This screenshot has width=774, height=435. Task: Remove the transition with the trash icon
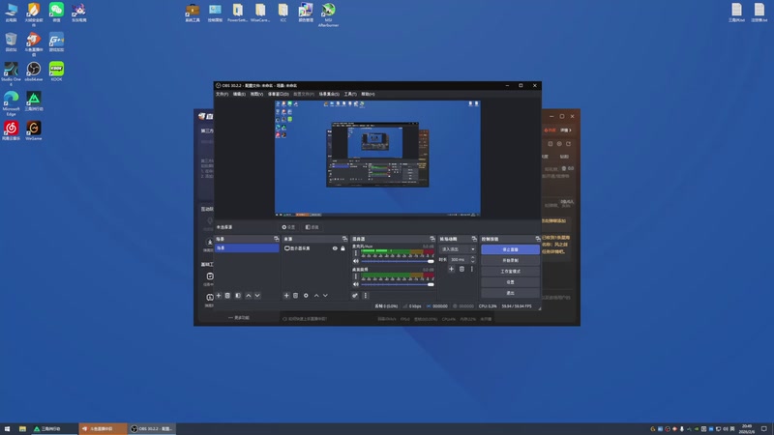[462, 269]
